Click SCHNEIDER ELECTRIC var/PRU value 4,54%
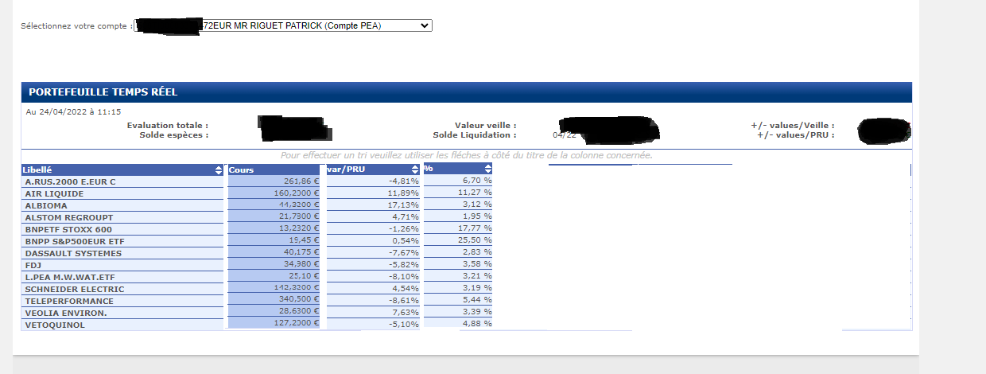This screenshot has width=986, height=374. (x=406, y=289)
